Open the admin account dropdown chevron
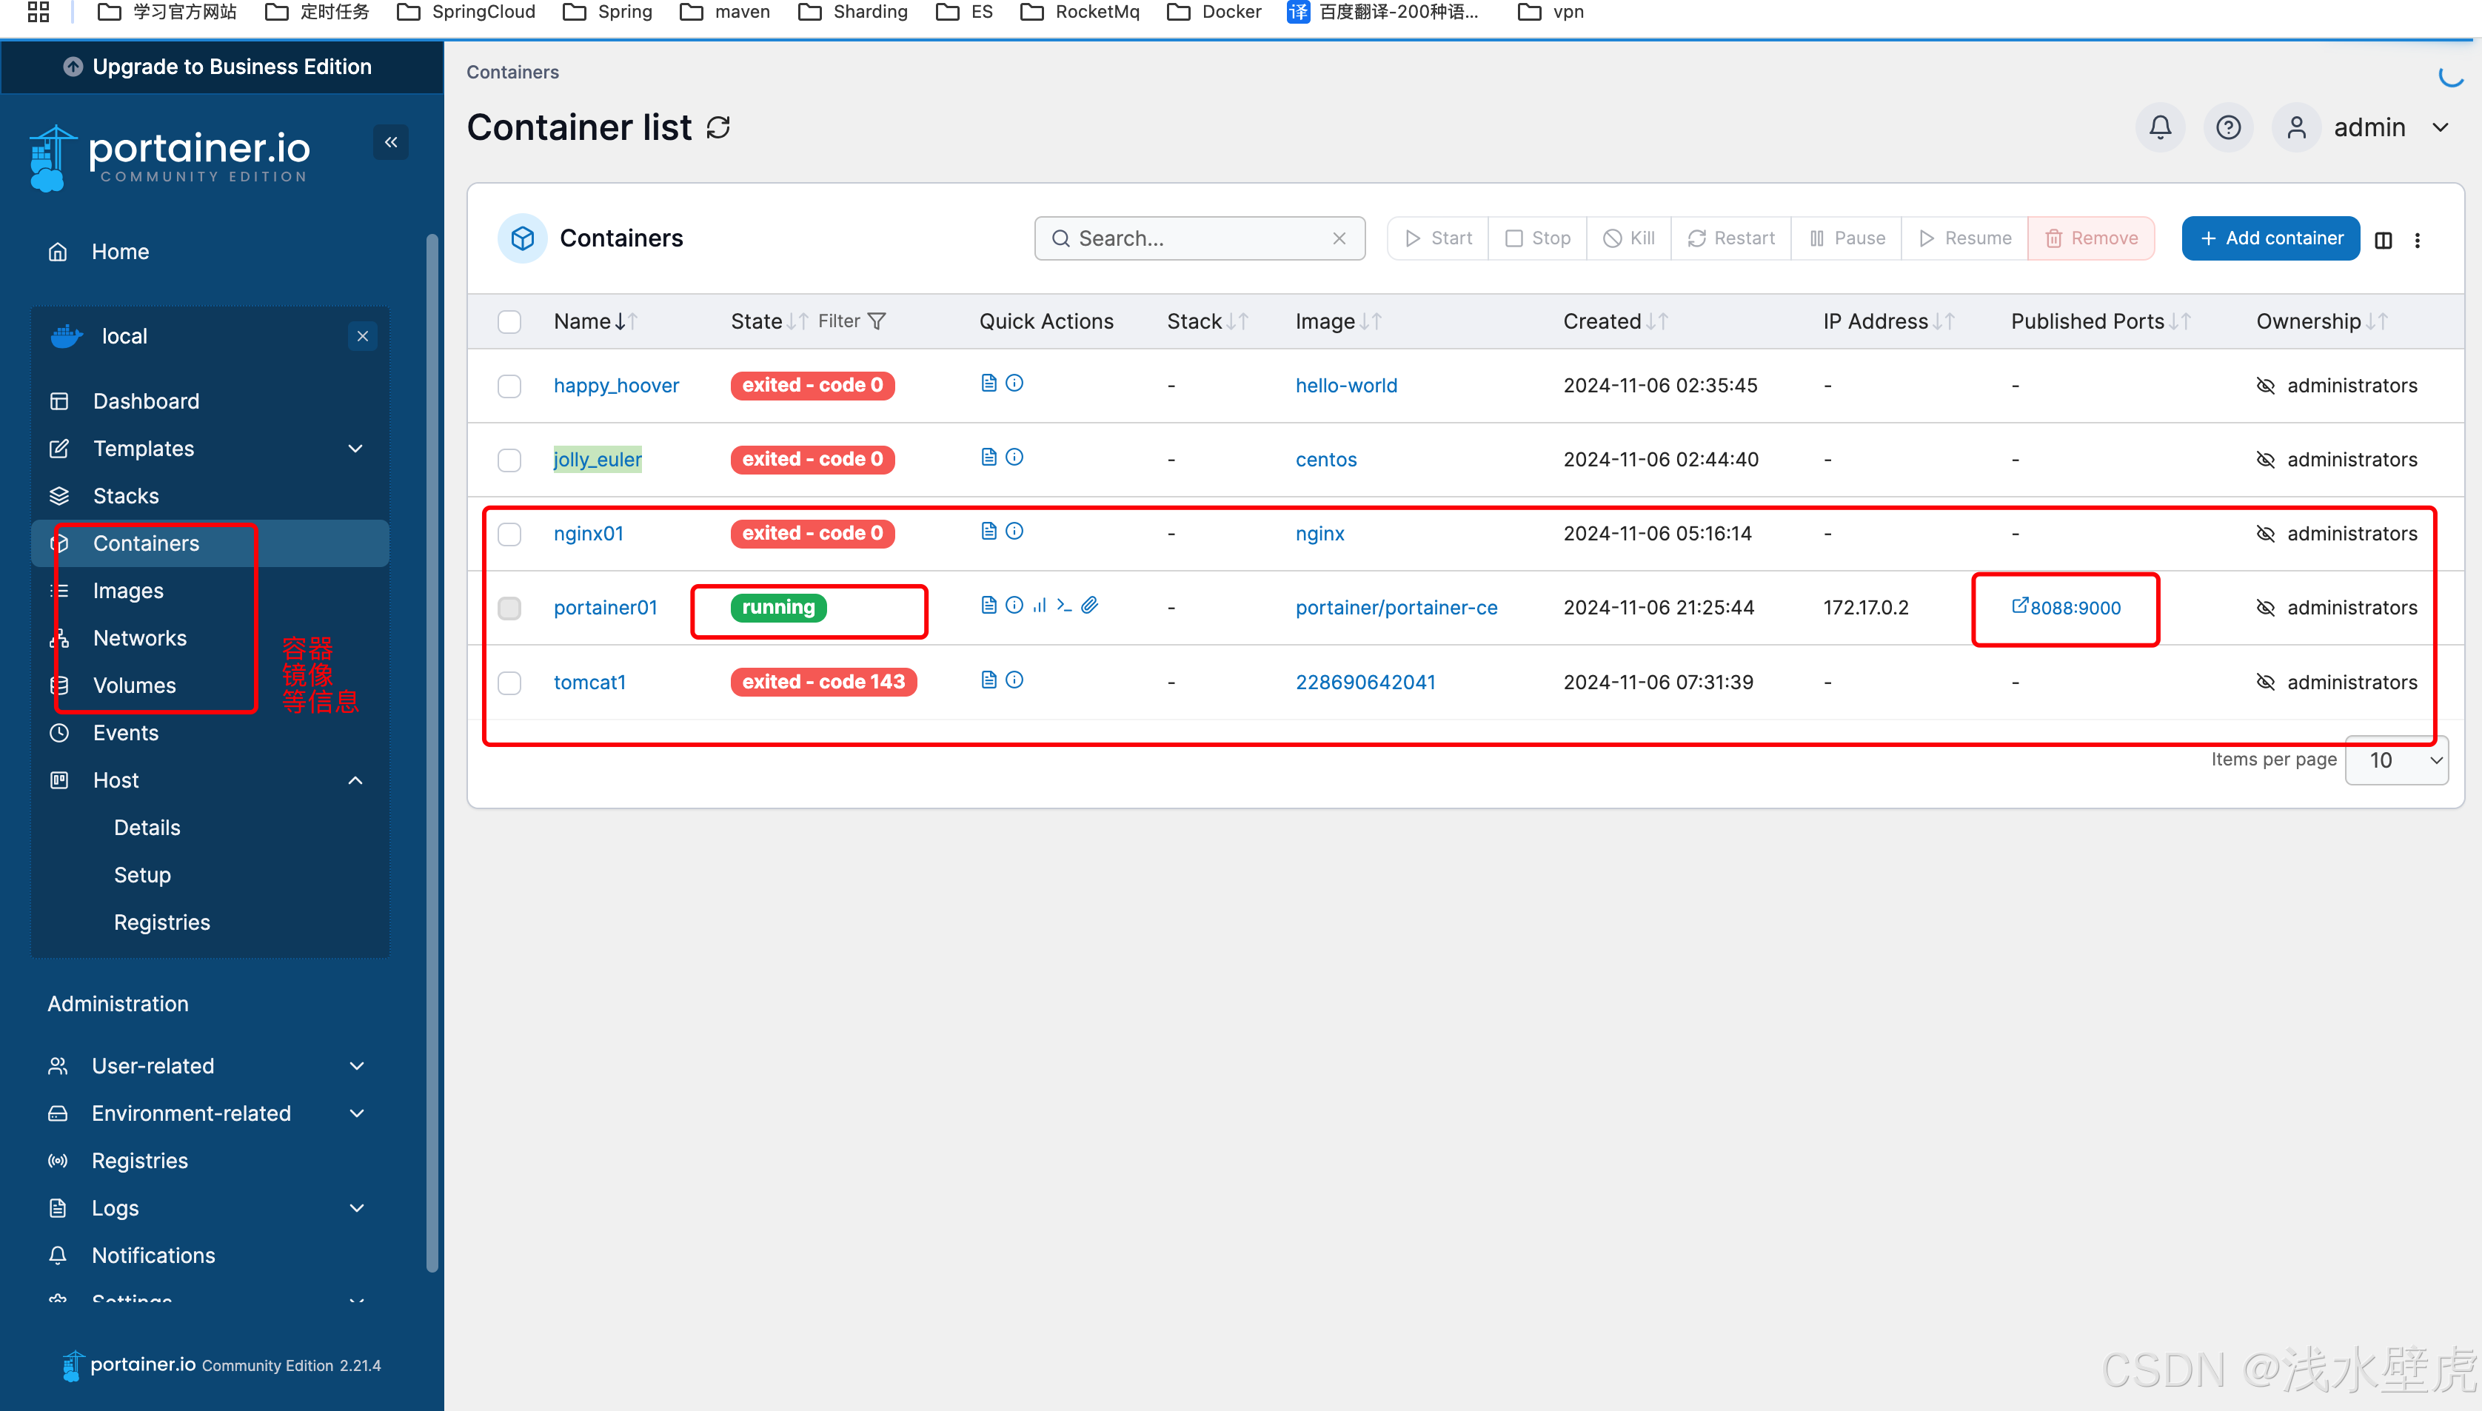 (2441, 127)
